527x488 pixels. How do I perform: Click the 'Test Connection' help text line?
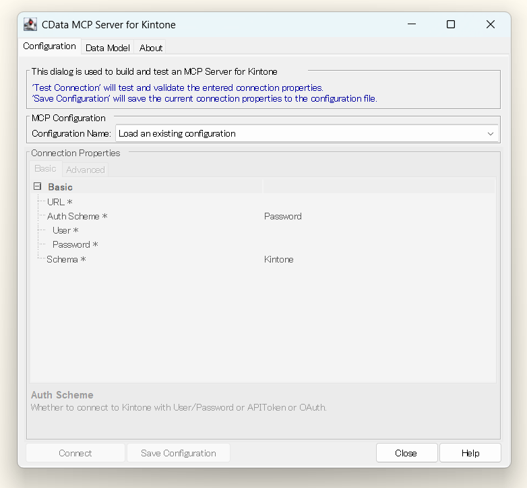click(x=177, y=88)
